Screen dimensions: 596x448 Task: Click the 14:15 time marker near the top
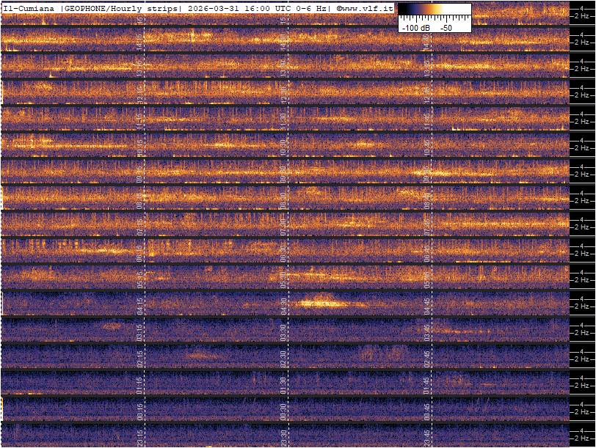click(141, 39)
